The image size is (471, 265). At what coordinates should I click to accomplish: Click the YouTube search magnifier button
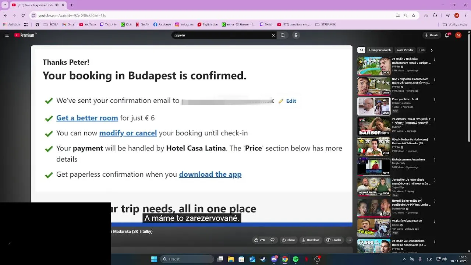coord(283,35)
